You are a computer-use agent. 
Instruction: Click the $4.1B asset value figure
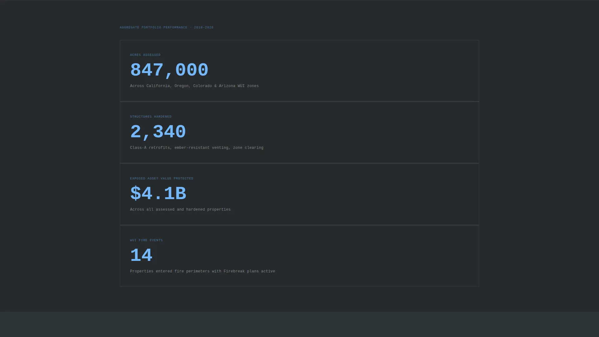pos(158,194)
